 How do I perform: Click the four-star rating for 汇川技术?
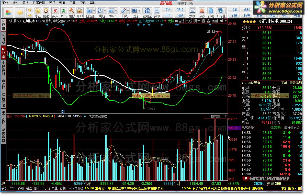click(249, 21)
